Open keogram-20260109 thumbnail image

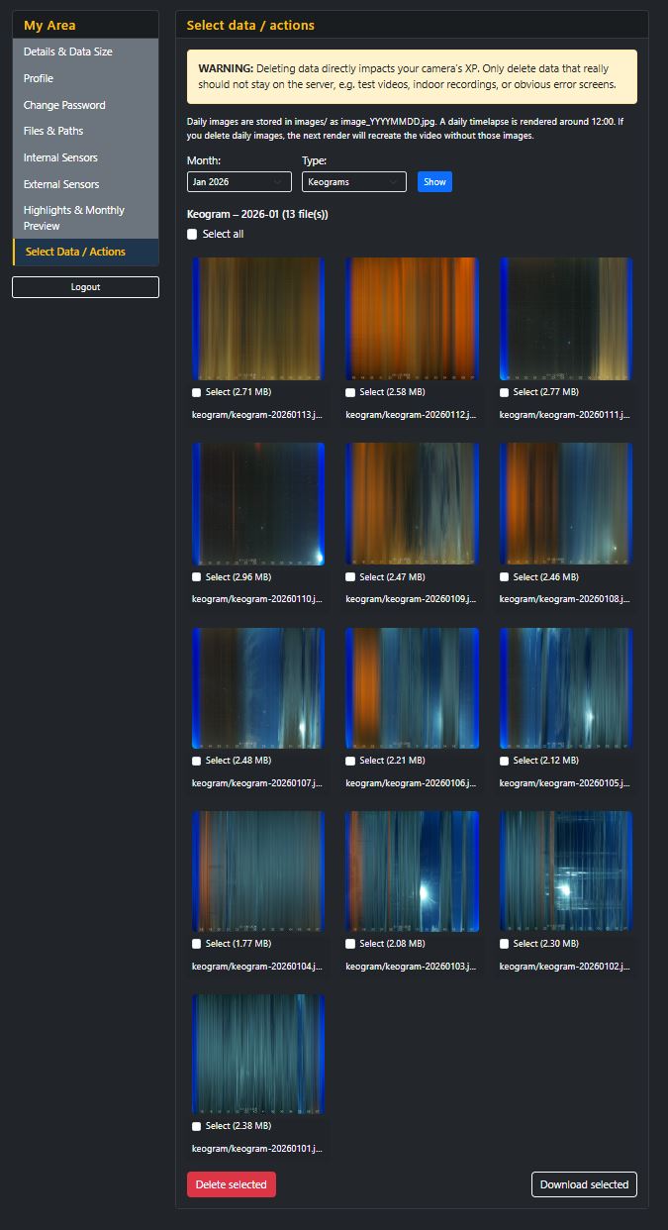pyautogui.click(x=412, y=503)
